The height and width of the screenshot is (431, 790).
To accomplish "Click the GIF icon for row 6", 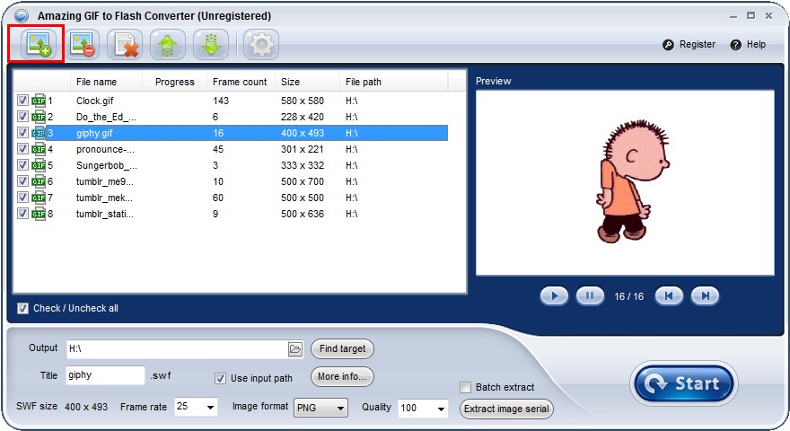I will coord(39,181).
